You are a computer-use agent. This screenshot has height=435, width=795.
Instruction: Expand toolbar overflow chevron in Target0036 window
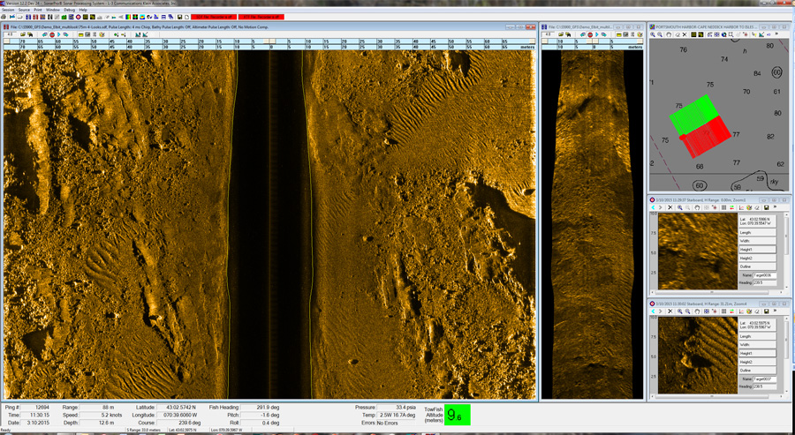point(776,207)
